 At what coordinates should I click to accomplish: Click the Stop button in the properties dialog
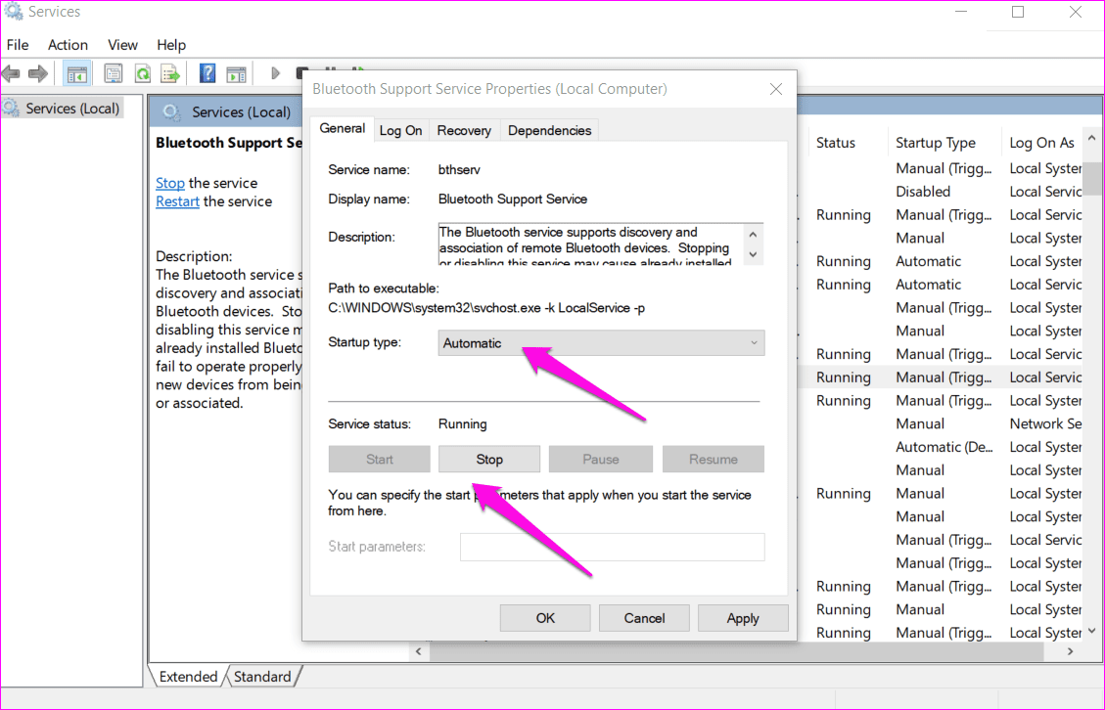(x=489, y=460)
